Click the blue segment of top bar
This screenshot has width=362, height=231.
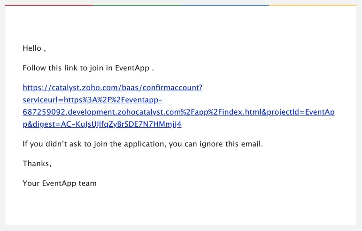(225, 5)
